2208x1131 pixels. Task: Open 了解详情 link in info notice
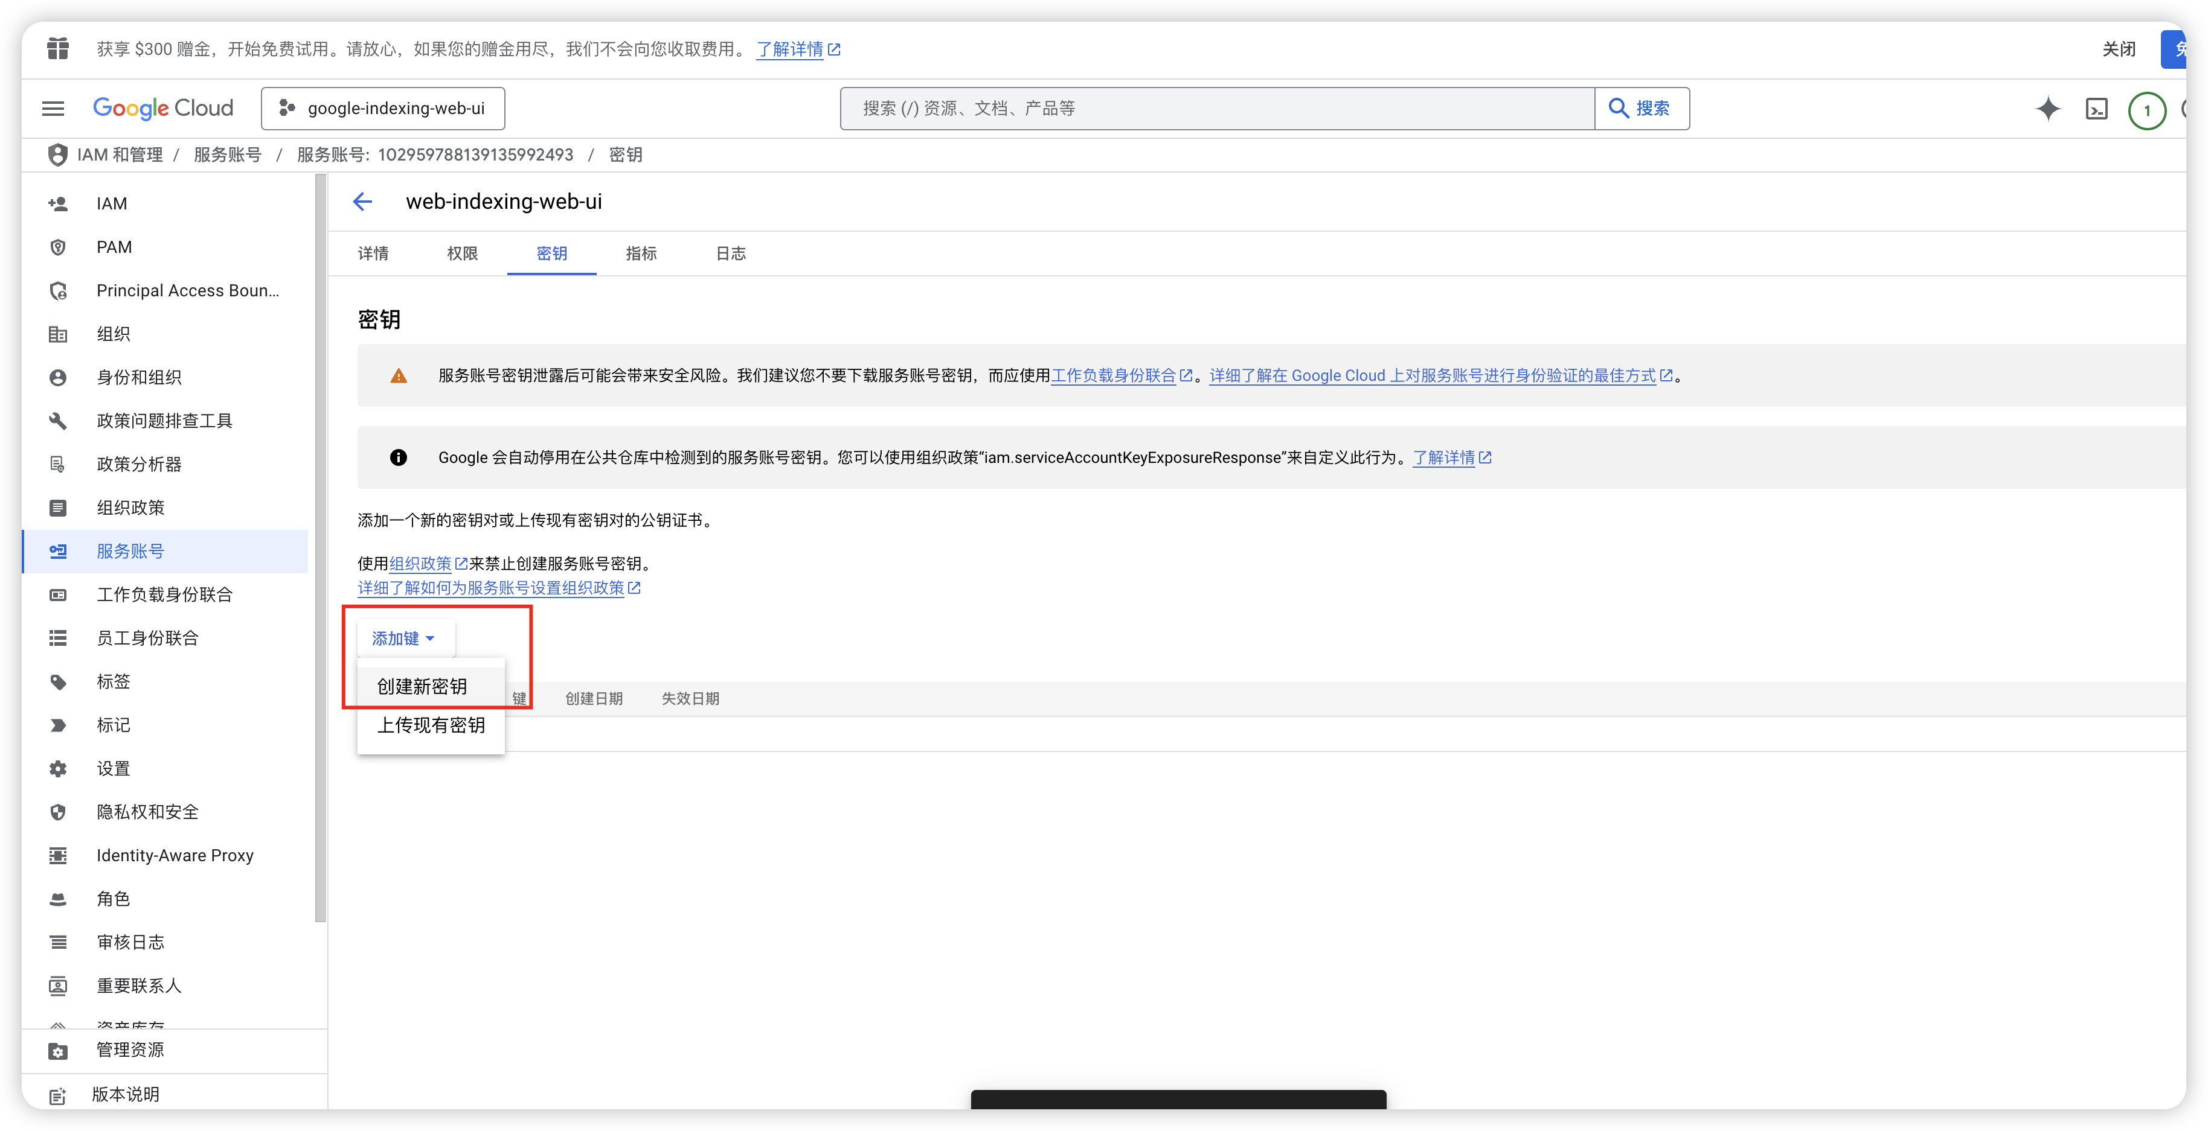[1451, 457]
